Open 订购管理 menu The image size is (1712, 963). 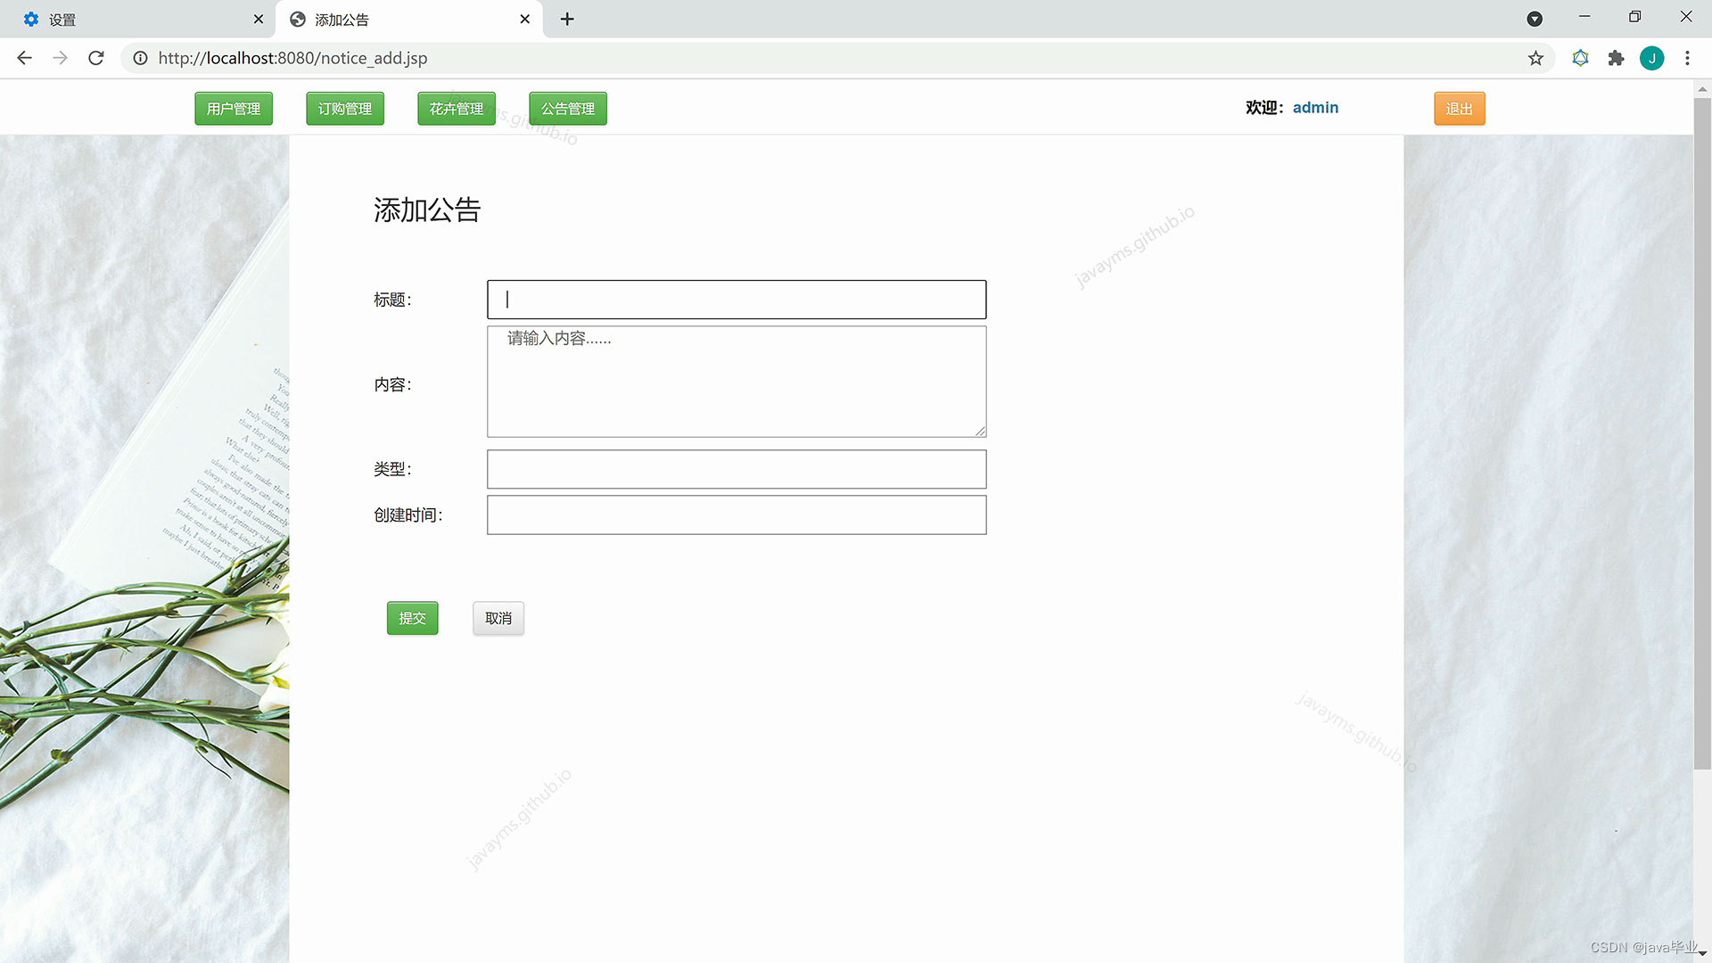point(345,109)
